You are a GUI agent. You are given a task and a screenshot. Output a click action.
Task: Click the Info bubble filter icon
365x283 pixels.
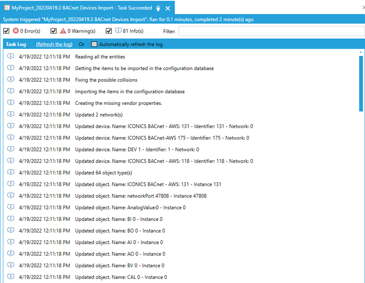tap(118, 31)
